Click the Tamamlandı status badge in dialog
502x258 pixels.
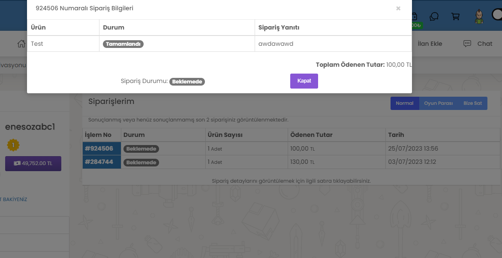(123, 44)
